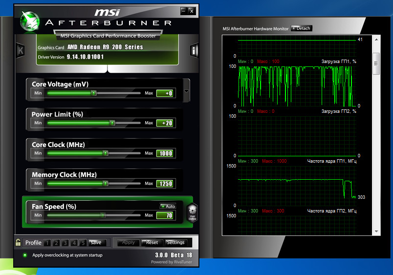Click the Power Limit slider handle
393x275 pixels.
coord(112,123)
